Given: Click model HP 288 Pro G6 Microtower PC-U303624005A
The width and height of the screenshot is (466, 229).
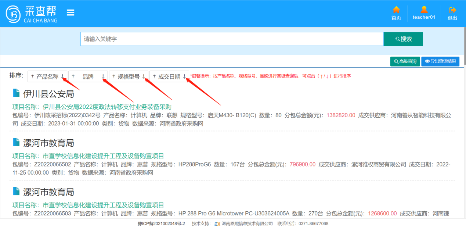Looking at the screenshot, I should click(234, 214).
